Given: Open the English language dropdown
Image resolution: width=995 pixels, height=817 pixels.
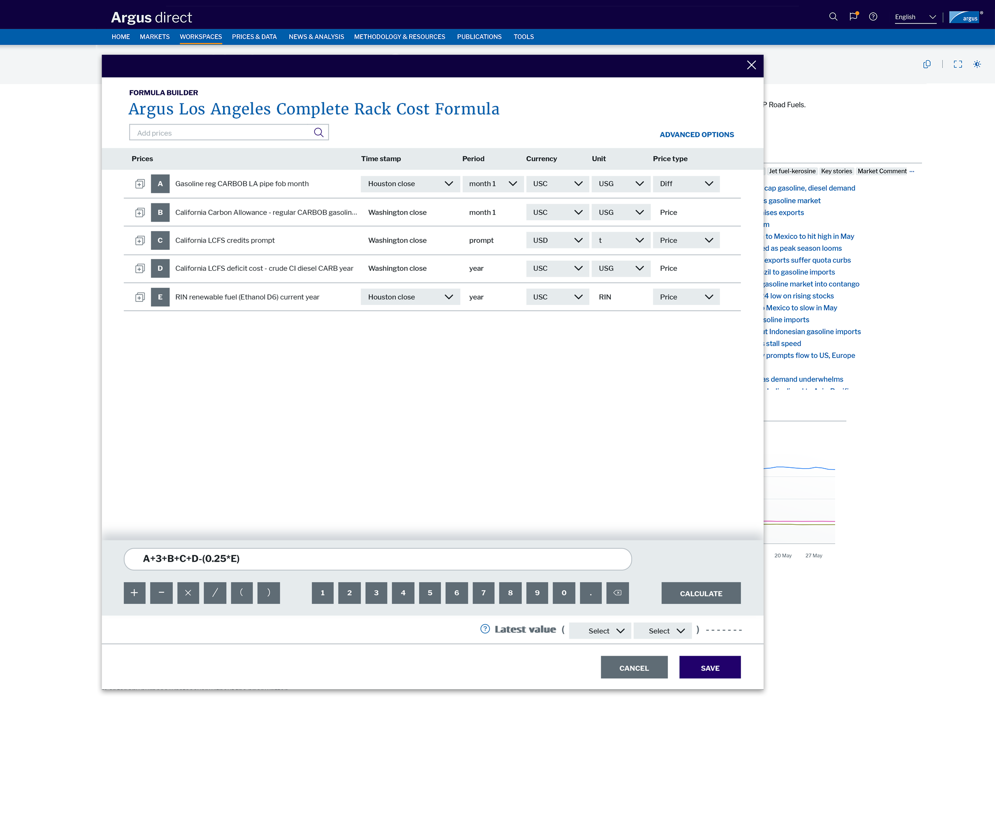Looking at the screenshot, I should pyautogui.click(x=914, y=17).
